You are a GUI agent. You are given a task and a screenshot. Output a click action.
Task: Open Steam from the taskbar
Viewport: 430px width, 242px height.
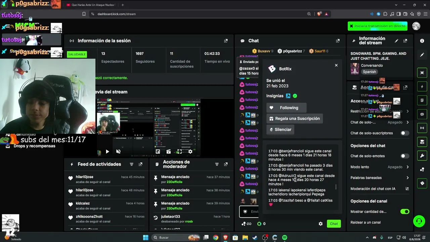(x=255, y=238)
